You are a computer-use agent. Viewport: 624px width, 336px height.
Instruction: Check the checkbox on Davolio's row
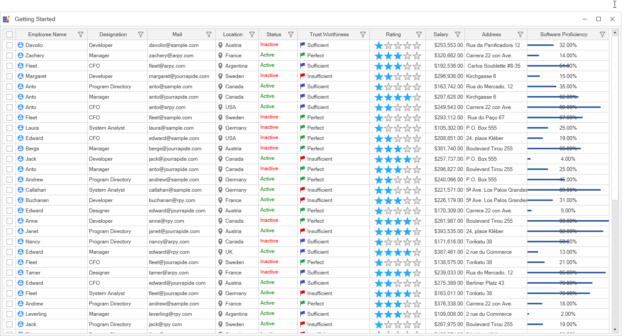[x=9, y=45]
